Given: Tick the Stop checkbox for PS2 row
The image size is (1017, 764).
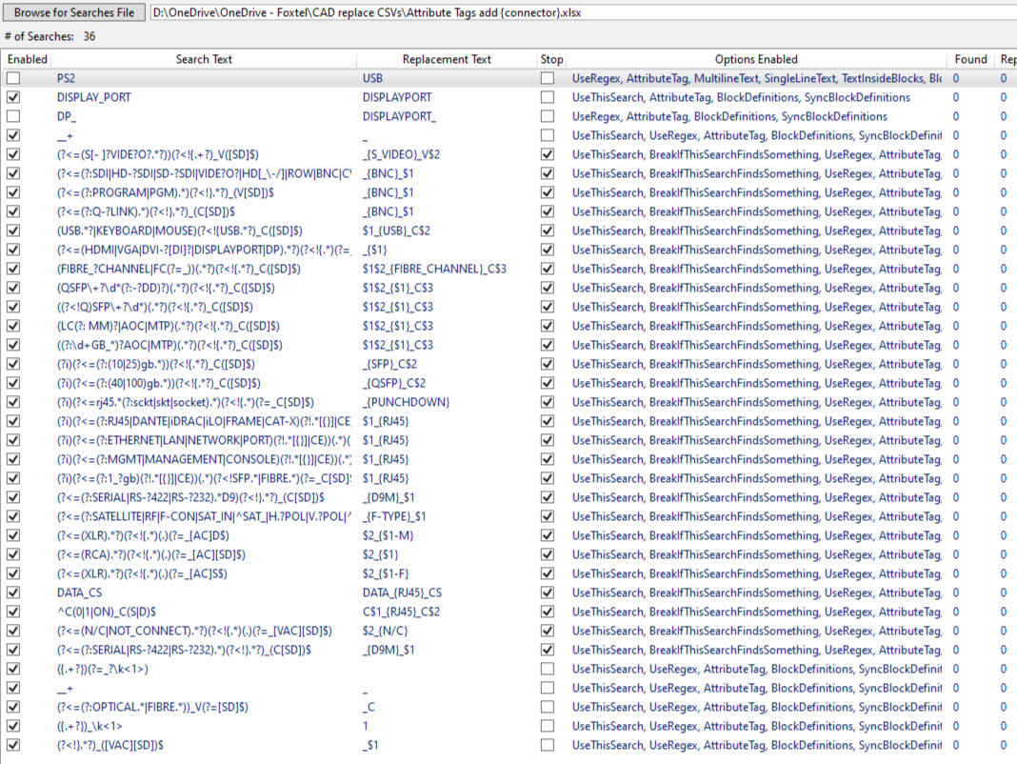Looking at the screenshot, I should coord(547,78).
